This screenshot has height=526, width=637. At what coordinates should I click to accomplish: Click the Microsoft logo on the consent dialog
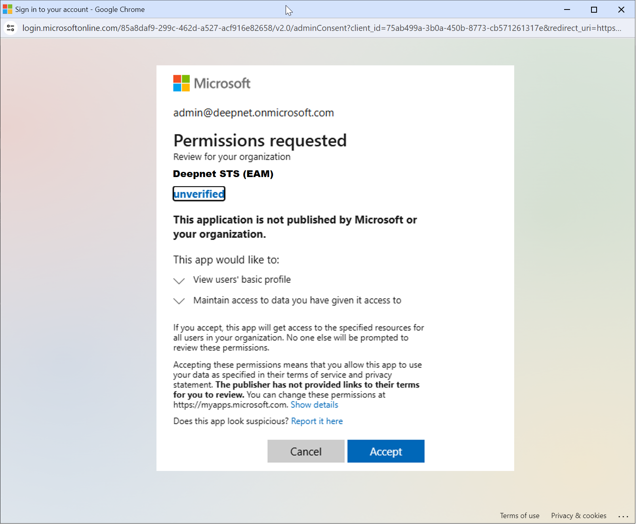[x=212, y=84]
